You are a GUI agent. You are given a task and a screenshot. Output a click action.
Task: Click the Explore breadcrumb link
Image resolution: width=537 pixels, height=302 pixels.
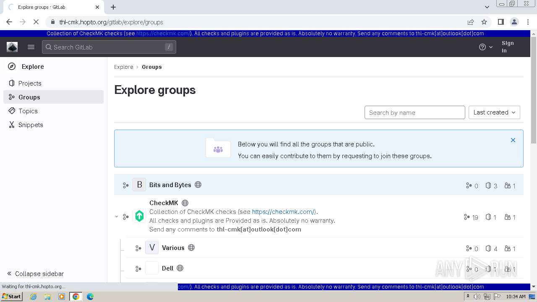123,67
